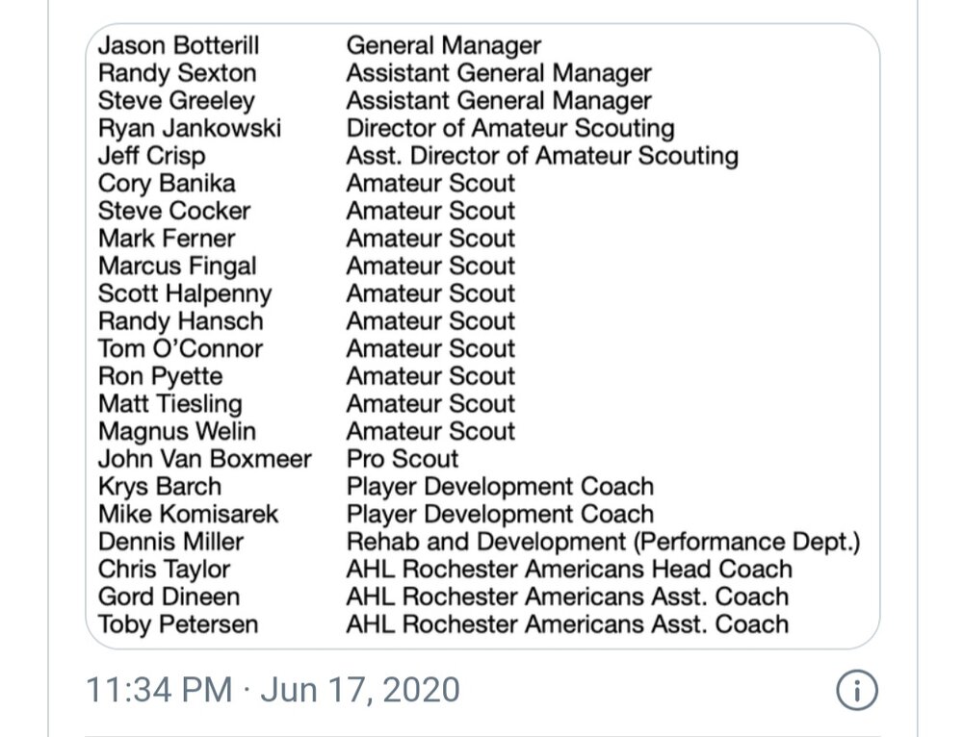Click AHL Rochester Americans Head Coach text
This screenshot has height=737, width=963.
(569, 569)
